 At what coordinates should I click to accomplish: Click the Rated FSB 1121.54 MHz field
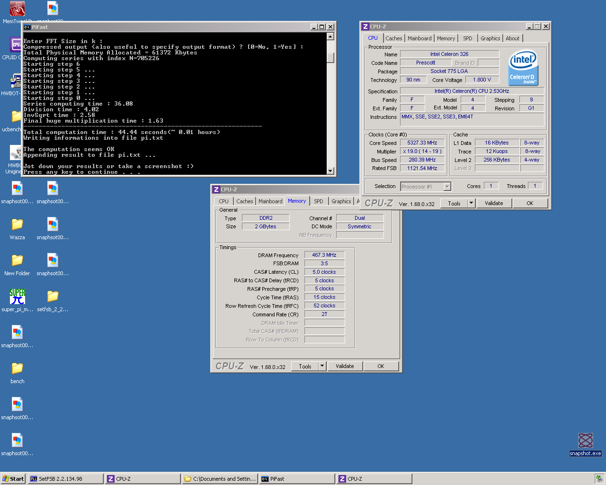click(x=422, y=168)
